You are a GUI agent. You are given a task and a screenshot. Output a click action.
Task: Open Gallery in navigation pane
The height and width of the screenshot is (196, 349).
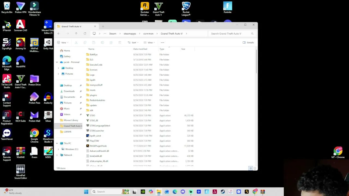(x=67, y=56)
